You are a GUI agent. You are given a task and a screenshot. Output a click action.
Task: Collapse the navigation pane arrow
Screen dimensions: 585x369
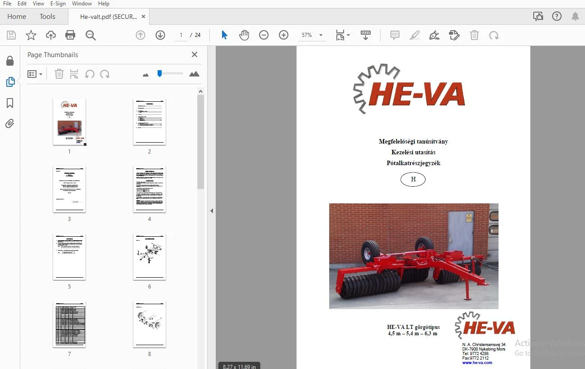pyautogui.click(x=212, y=211)
